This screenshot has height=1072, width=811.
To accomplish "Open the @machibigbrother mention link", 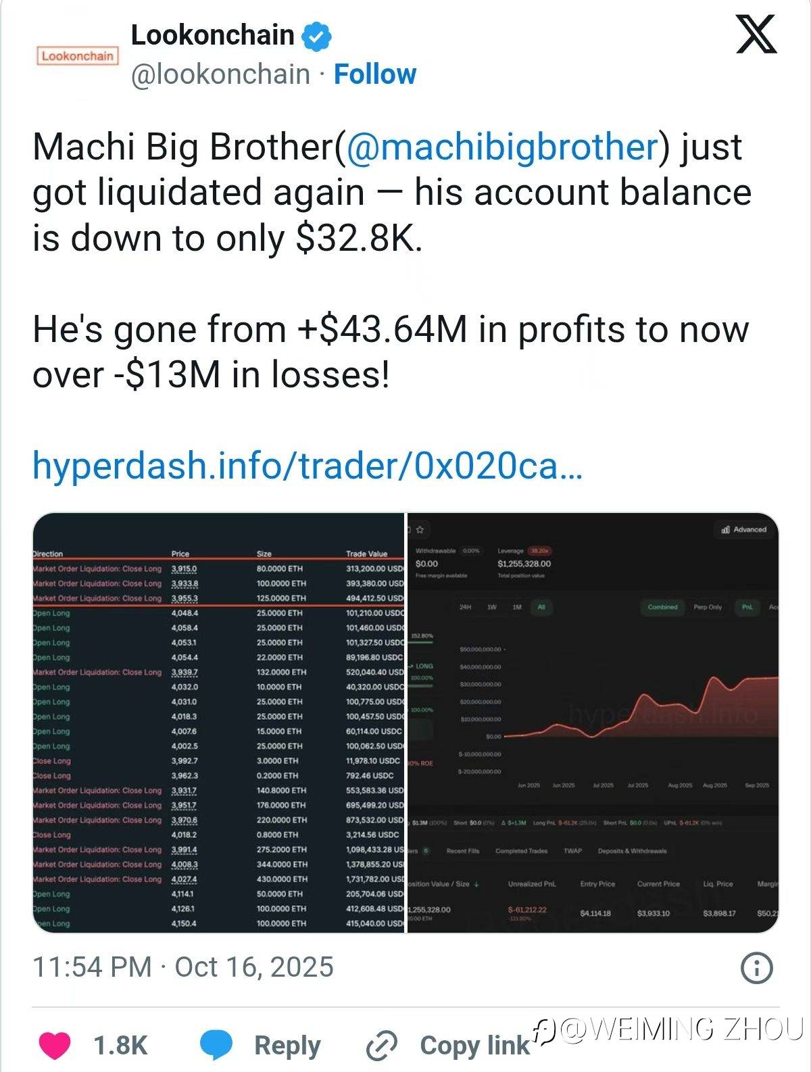I will pyautogui.click(x=501, y=147).
